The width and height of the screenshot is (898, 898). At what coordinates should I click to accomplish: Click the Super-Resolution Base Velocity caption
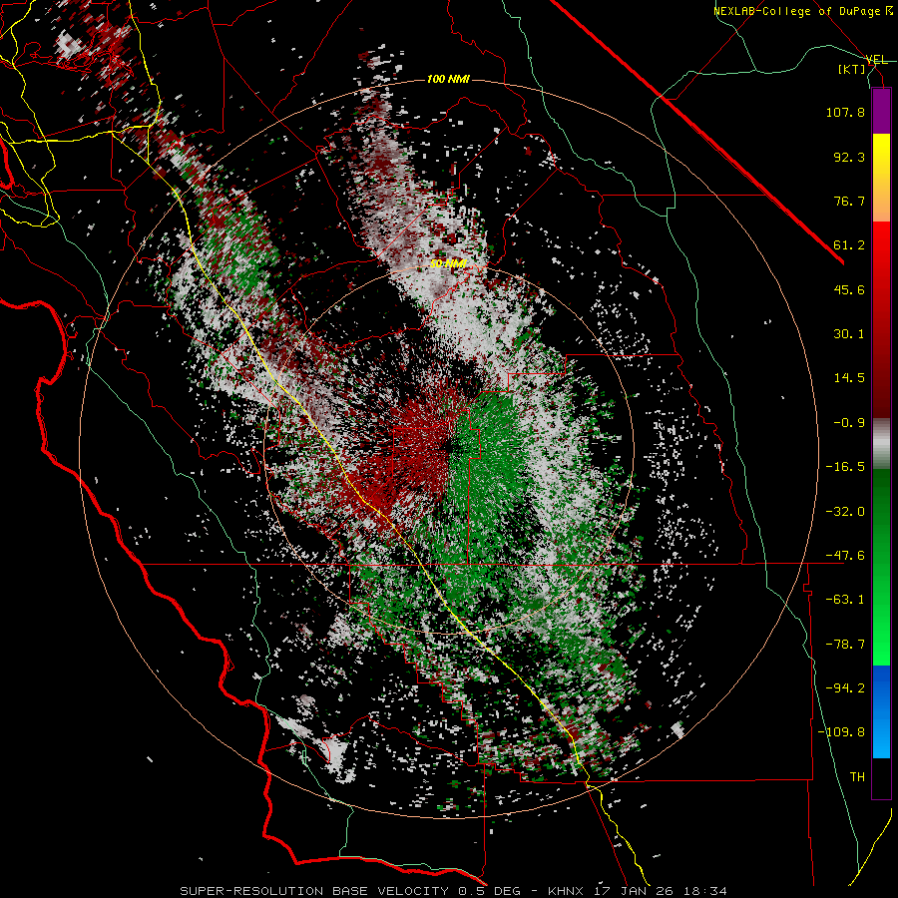454,891
